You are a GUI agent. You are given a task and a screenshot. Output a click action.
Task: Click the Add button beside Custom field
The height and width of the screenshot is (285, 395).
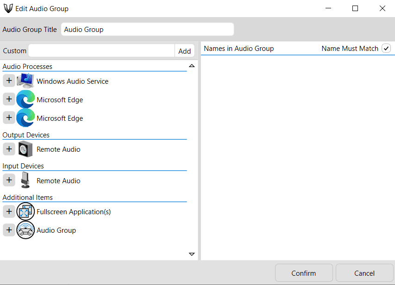point(184,51)
